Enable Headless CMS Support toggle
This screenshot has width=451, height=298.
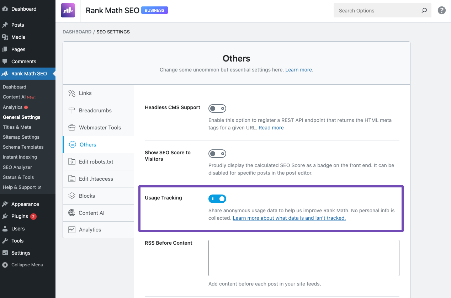click(217, 108)
